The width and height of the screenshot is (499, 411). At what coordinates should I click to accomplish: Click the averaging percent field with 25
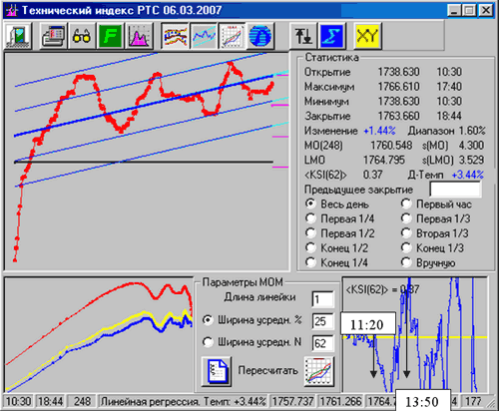point(322,321)
